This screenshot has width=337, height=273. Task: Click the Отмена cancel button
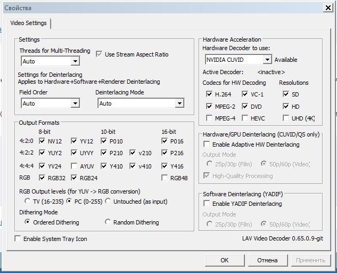(267, 260)
